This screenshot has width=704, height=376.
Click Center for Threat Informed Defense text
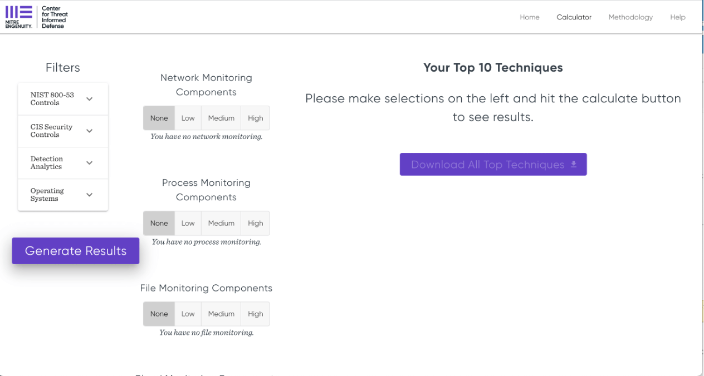pos(54,17)
